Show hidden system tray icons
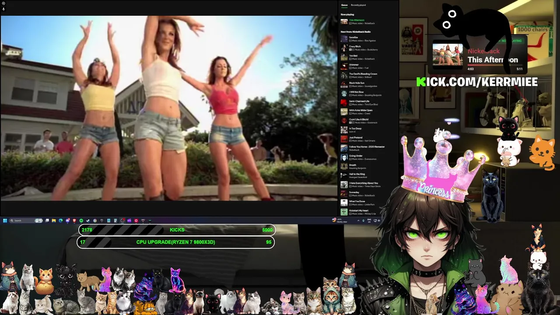 click(358, 220)
